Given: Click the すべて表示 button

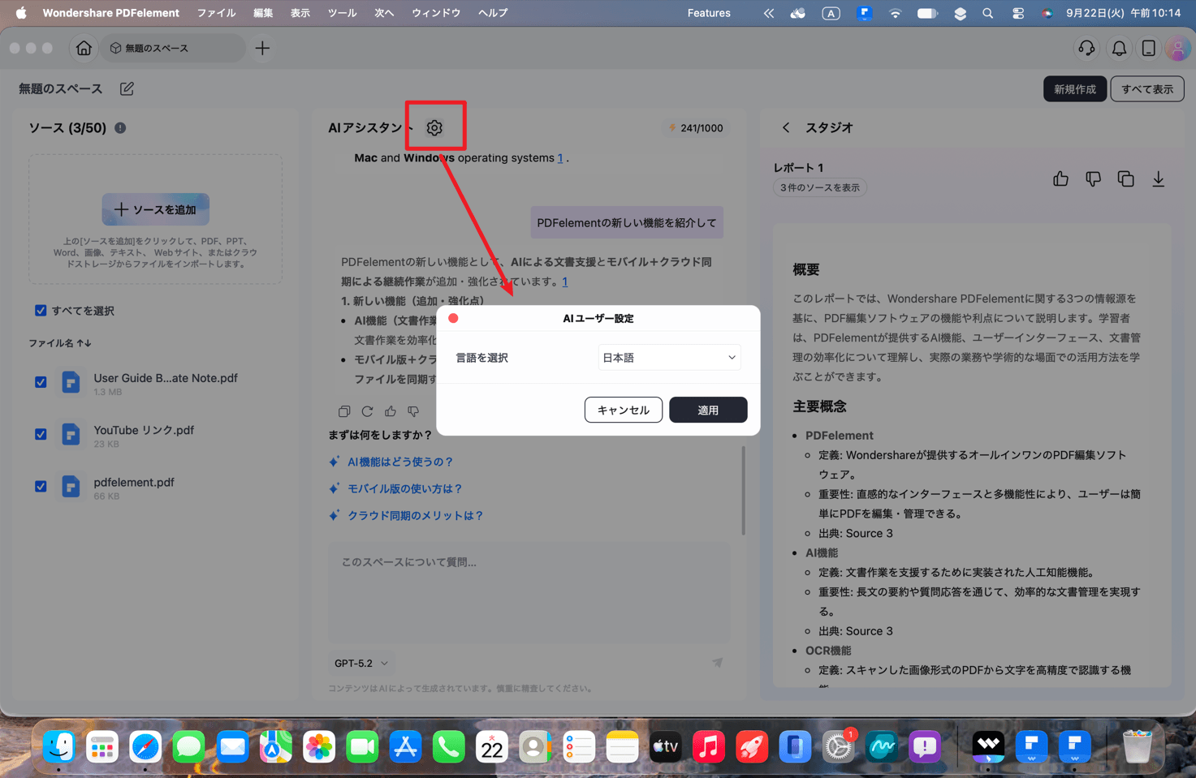Looking at the screenshot, I should coord(1147,88).
